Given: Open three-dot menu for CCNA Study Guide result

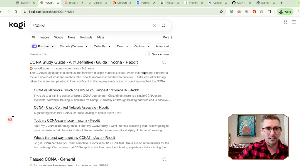Looking at the screenshot, I should click(169, 63).
